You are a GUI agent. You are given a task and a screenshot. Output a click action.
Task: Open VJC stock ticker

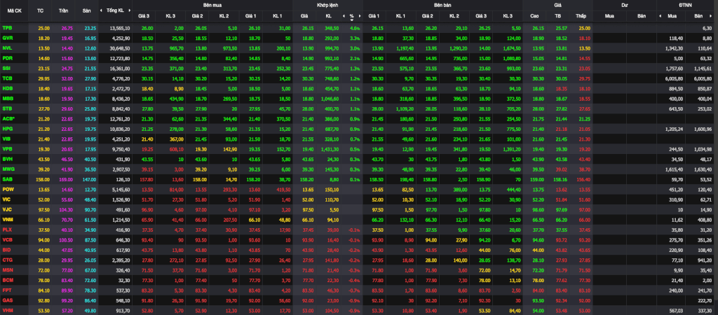[7, 209]
